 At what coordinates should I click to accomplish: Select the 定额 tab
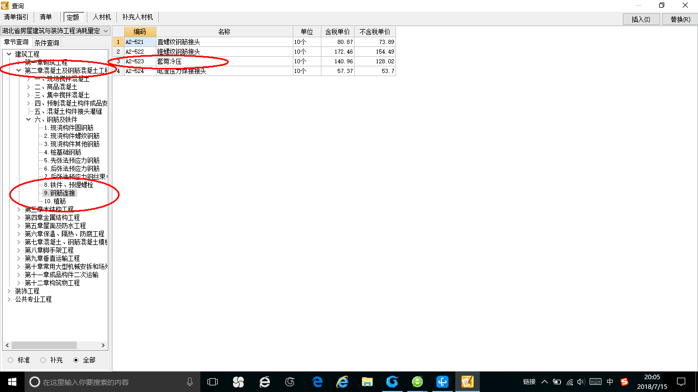click(73, 17)
